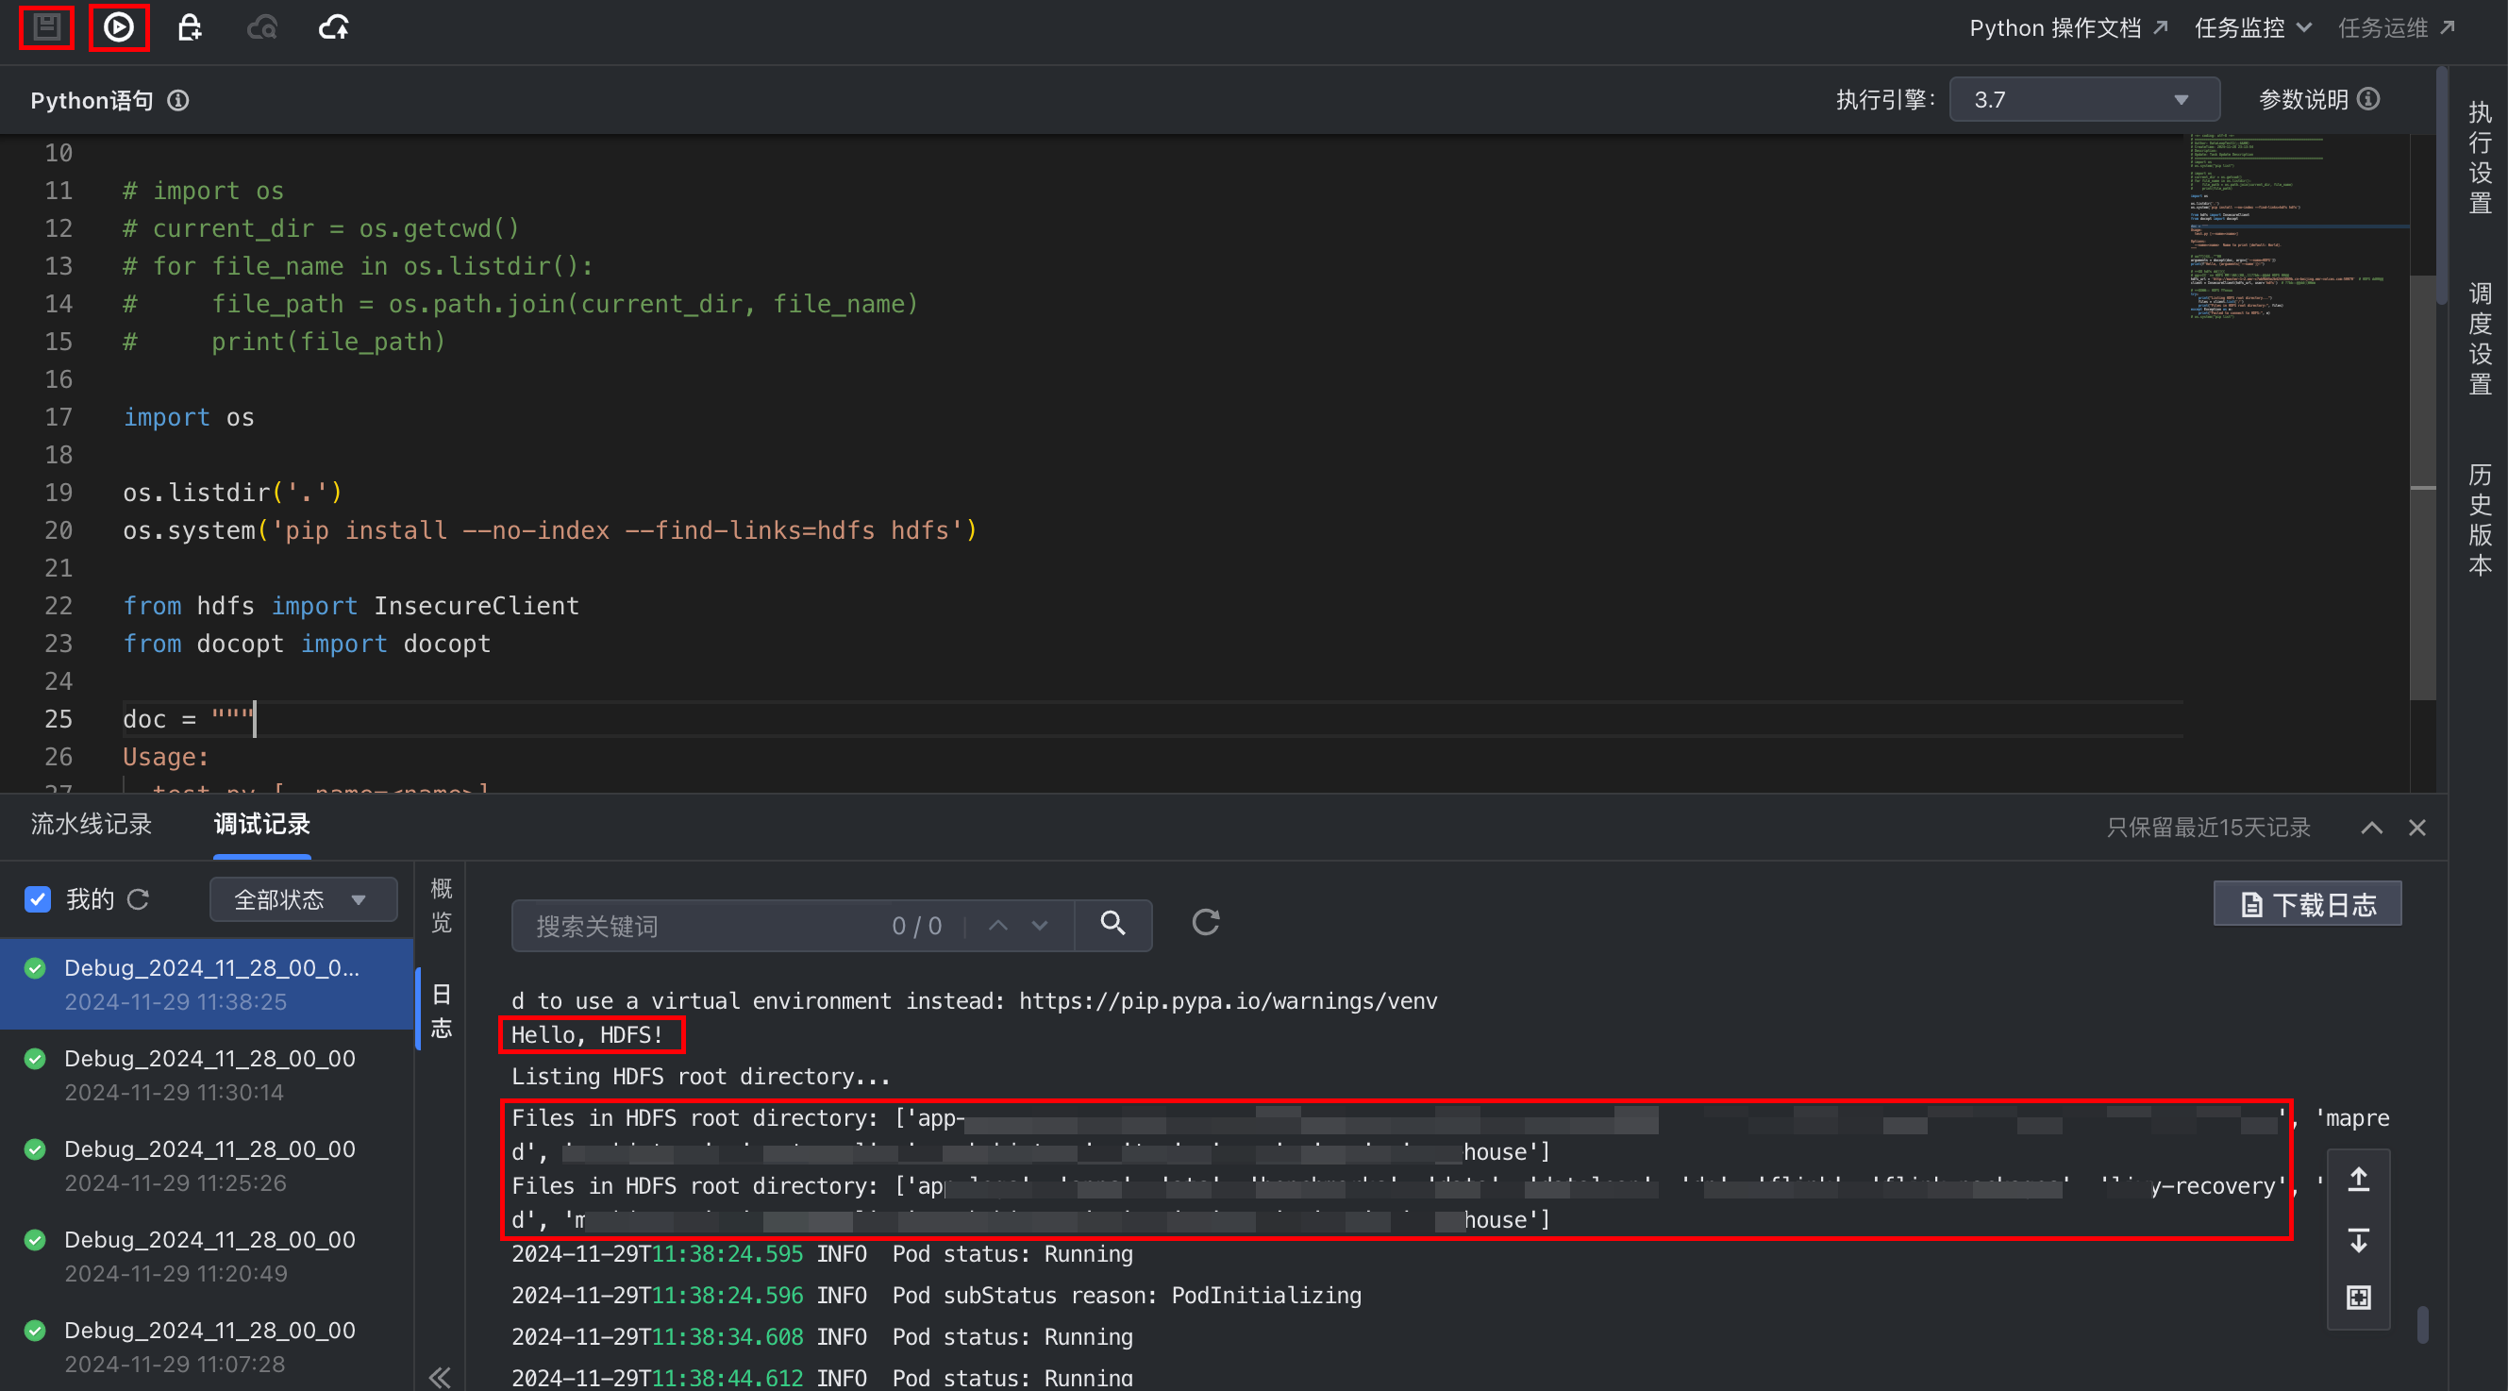The image size is (2508, 1391).
Task: Select debug record dated 11:20:49
Action: pos(207,1256)
